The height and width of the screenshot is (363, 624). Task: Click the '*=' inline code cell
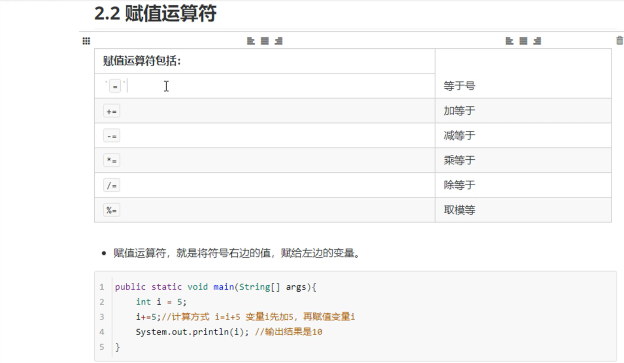(x=112, y=160)
